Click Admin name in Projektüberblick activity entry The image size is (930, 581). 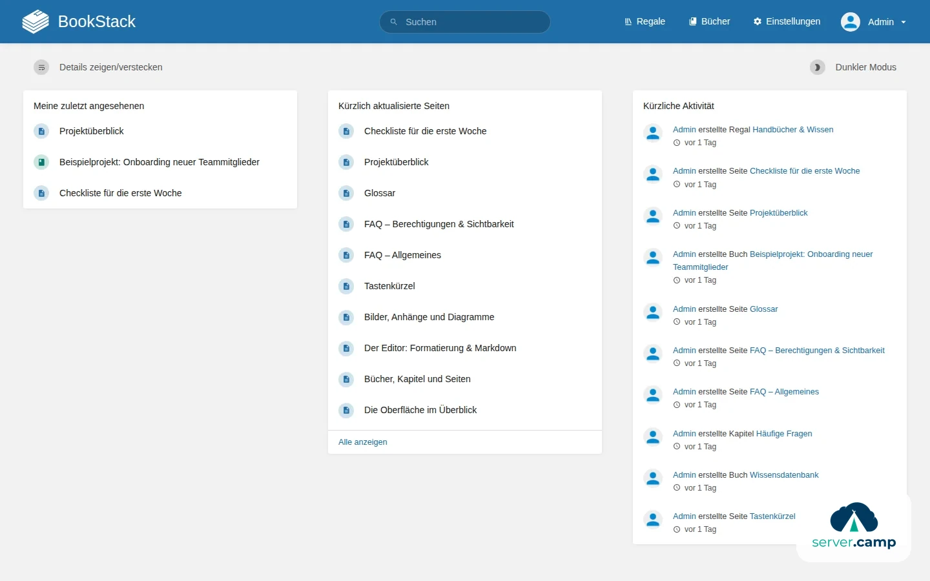685,213
